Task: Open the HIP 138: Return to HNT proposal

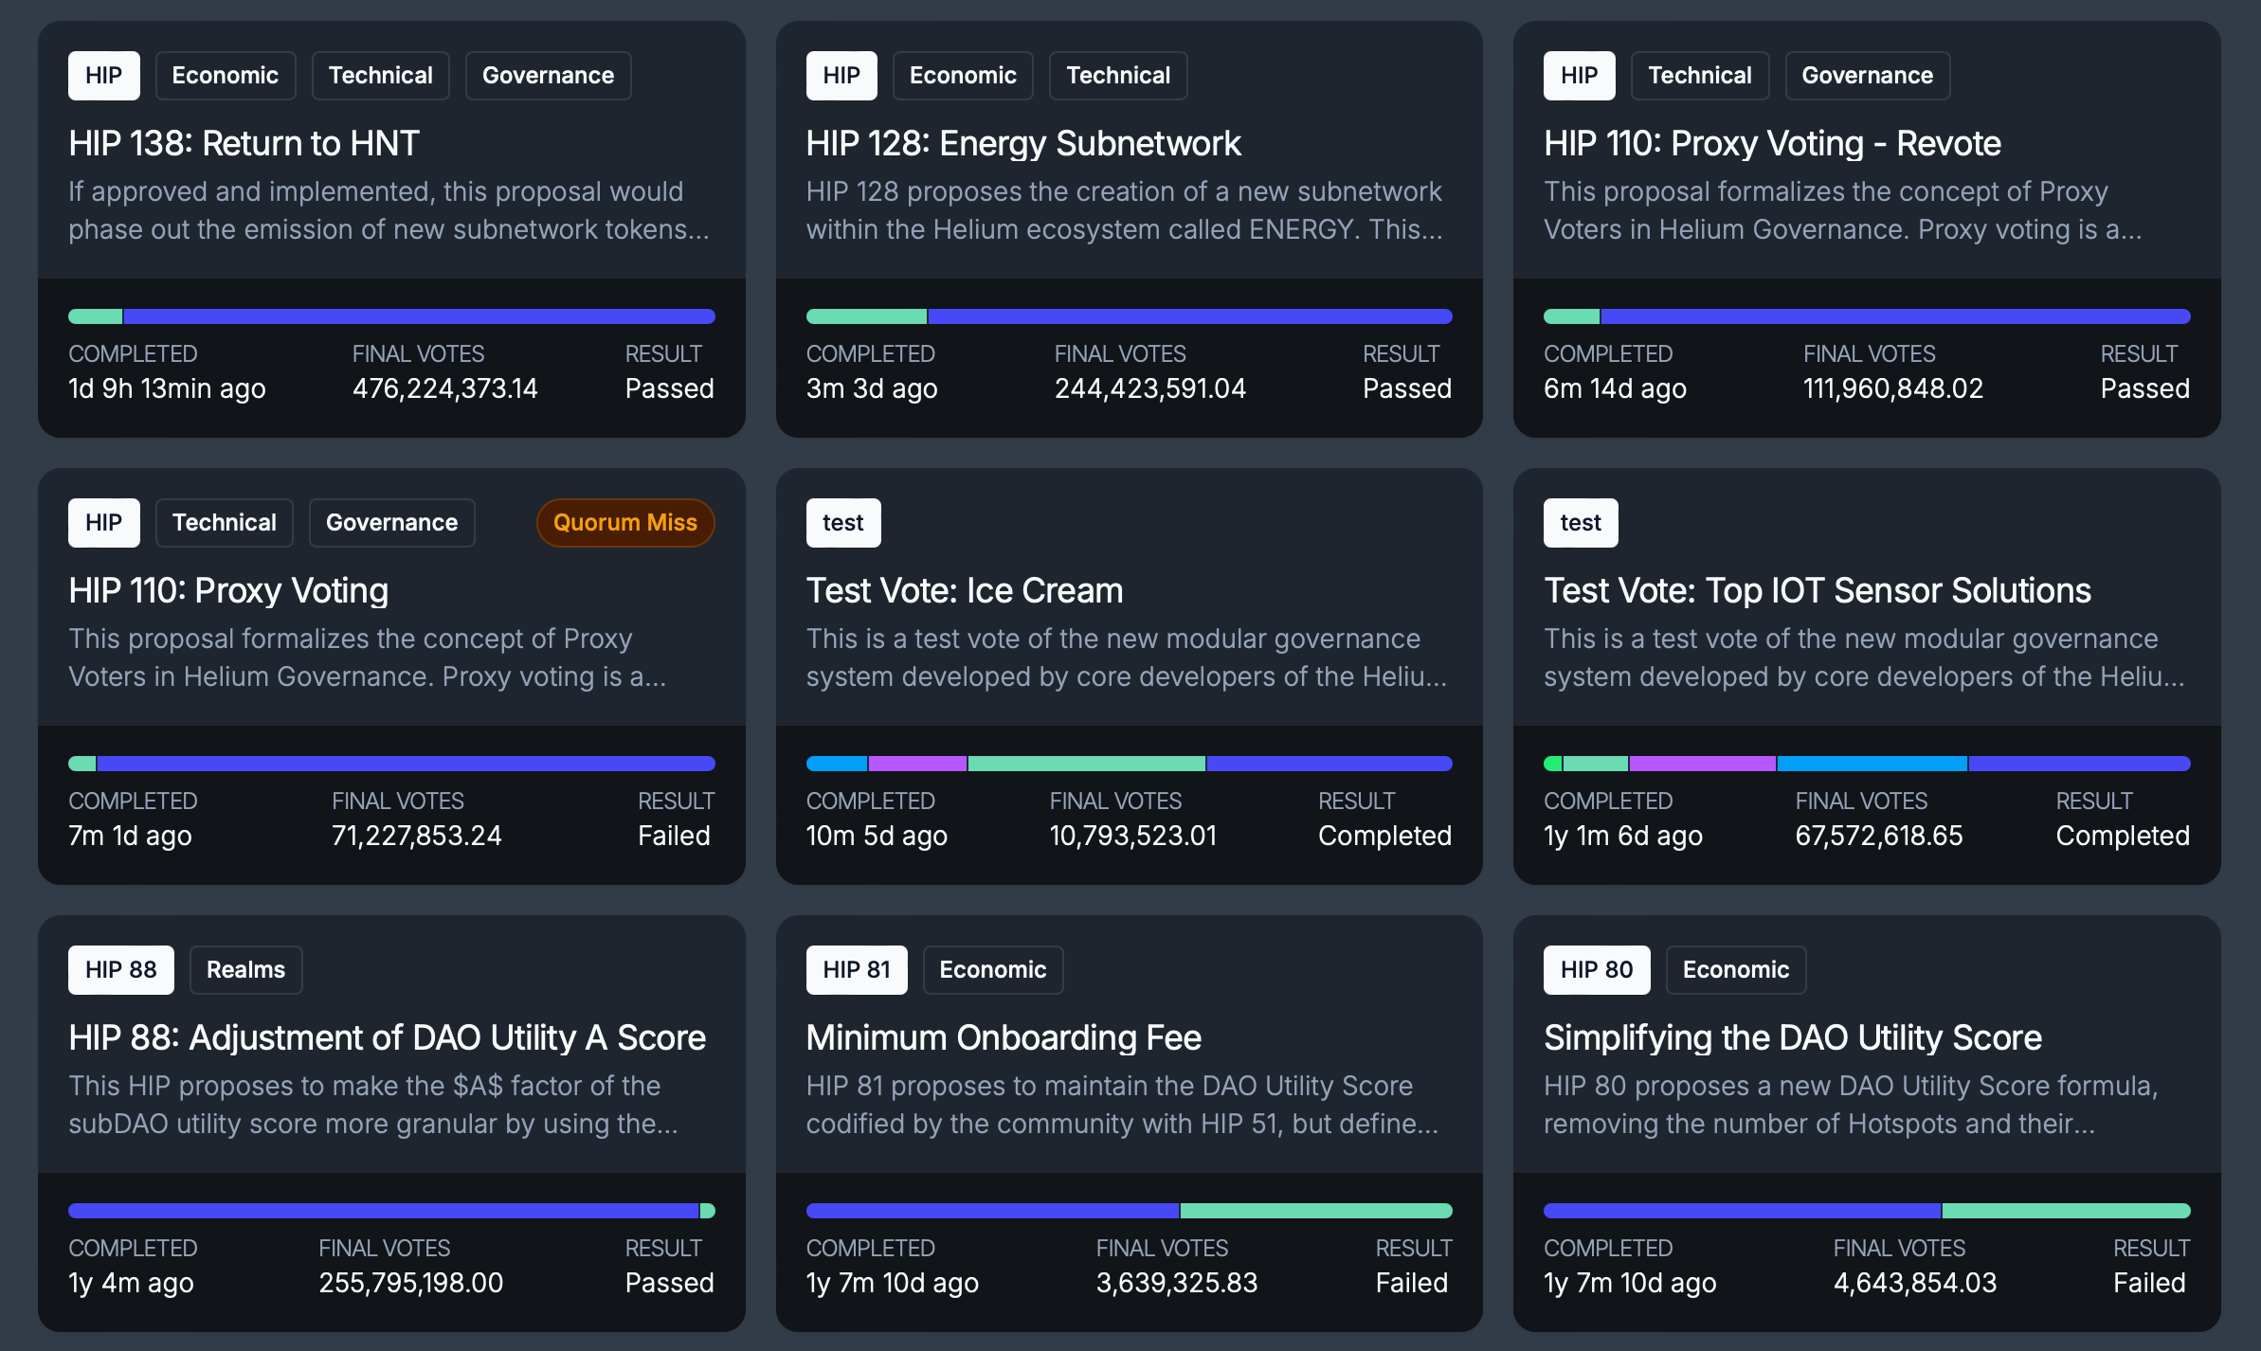Action: coord(244,143)
